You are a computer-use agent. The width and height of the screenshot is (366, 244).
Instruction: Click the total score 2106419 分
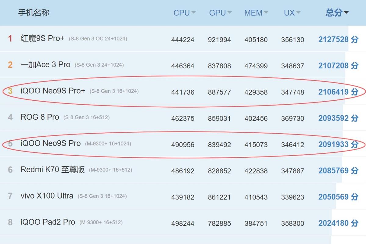[x=338, y=92]
